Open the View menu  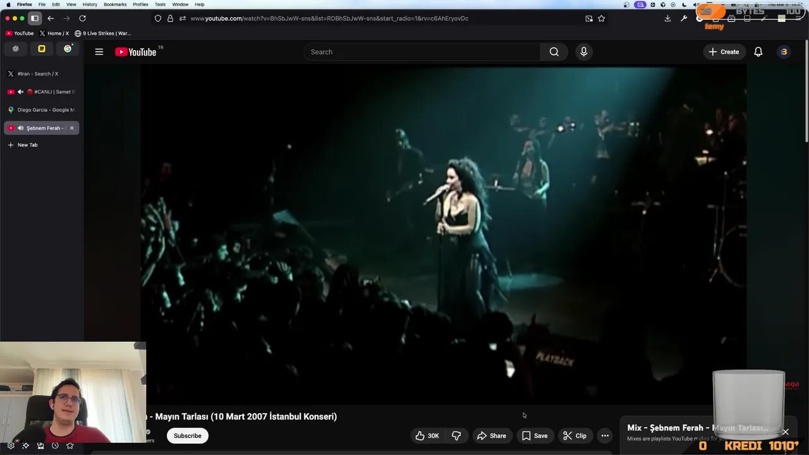coord(71,4)
